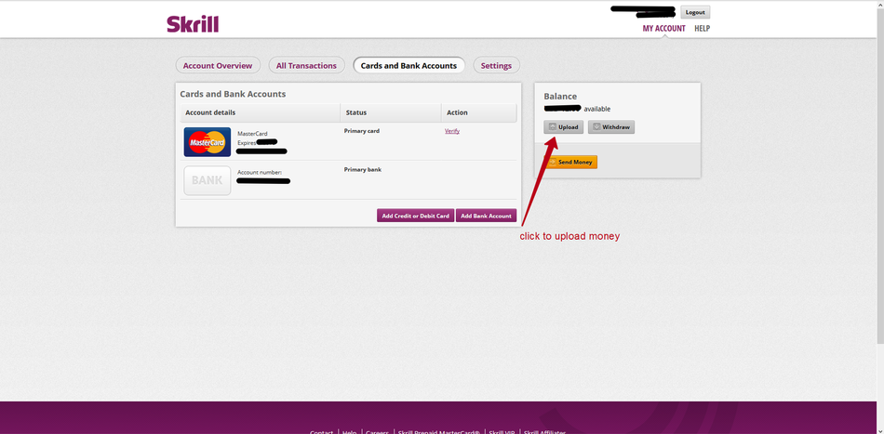Click the Verify link for the MasterCard
This screenshot has width=884, height=434.
[452, 131]
